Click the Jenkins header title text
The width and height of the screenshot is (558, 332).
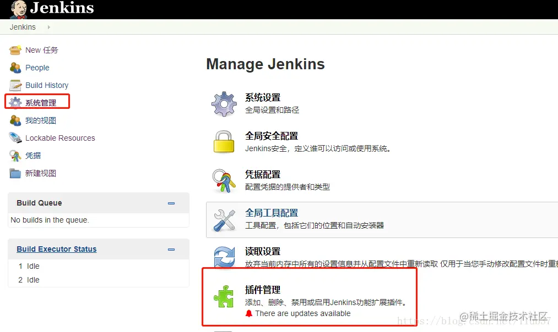tap(62, 8)
